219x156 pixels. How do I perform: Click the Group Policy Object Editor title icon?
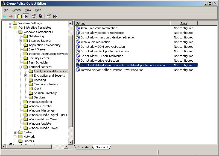(x=4, y=4)
